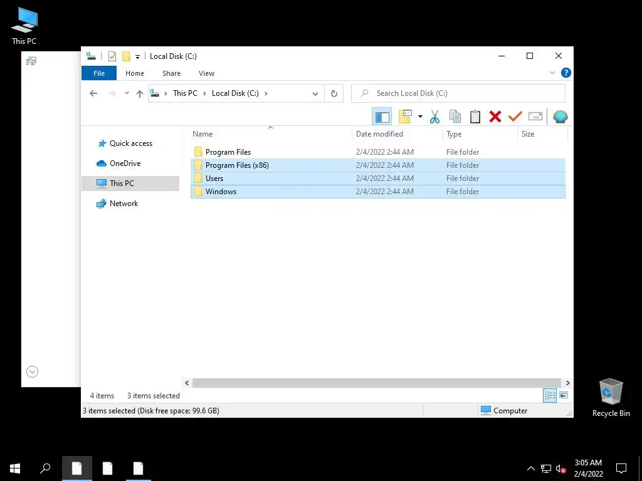Click the folder options toolbar icon
The height and width of the screenshot is (481, 642).
click(x=405, y=117)
